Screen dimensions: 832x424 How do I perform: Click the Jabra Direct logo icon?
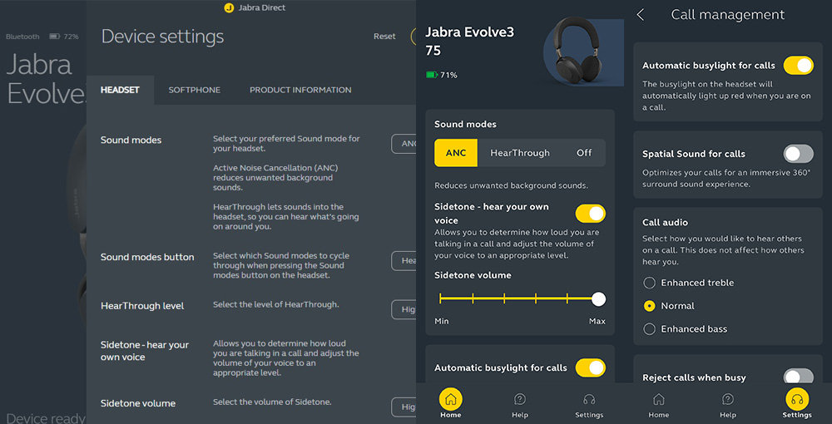(230, 8)
